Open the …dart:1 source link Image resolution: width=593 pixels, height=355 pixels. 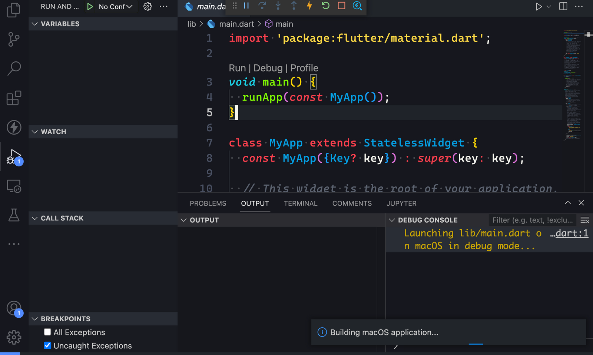coord(569,233)
